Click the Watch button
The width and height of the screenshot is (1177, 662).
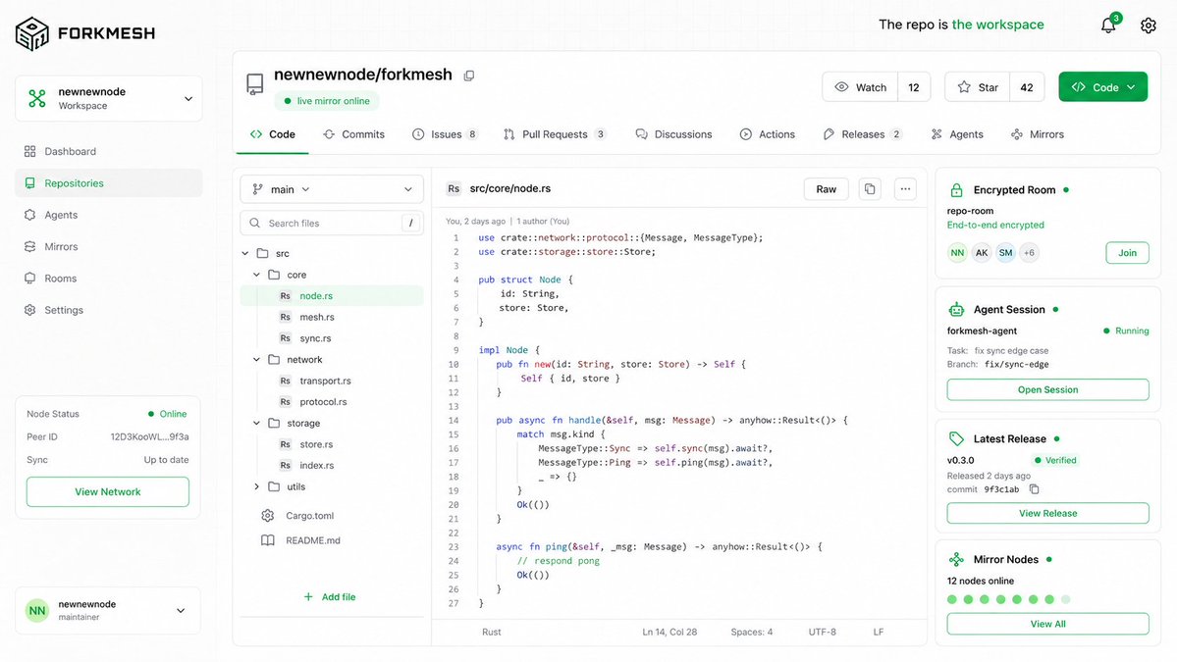pyautogui.click(x=860, y=87)
